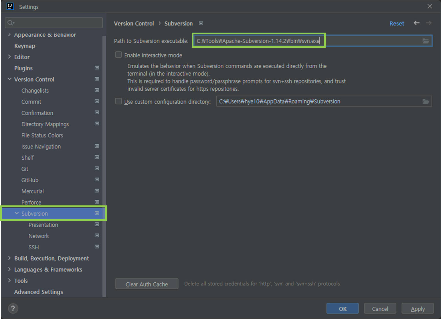Select the Changelists item
Viewport: 441px width, 319px height.
[35, 90]
